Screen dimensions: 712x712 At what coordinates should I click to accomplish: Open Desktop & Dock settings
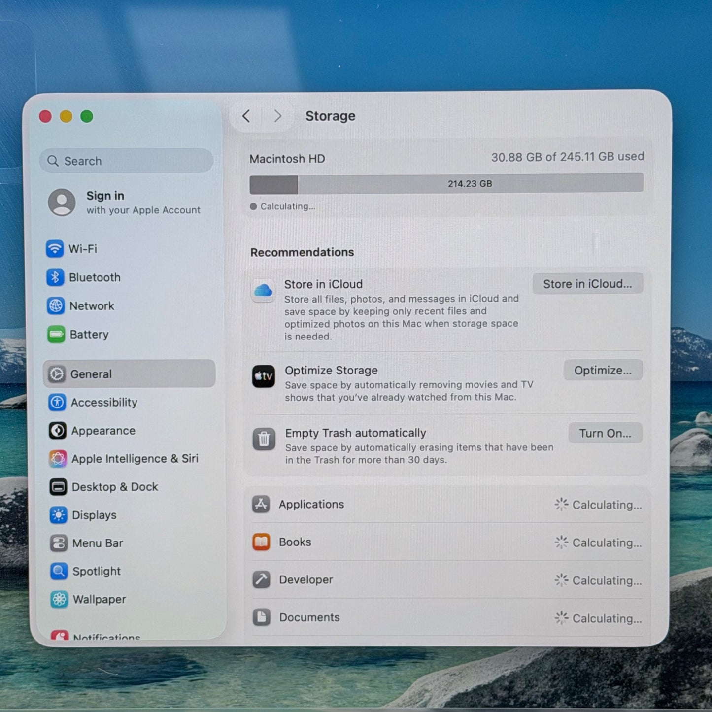point(114,487)
